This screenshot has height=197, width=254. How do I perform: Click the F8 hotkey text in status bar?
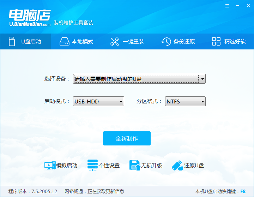click(x=243, y=191)
